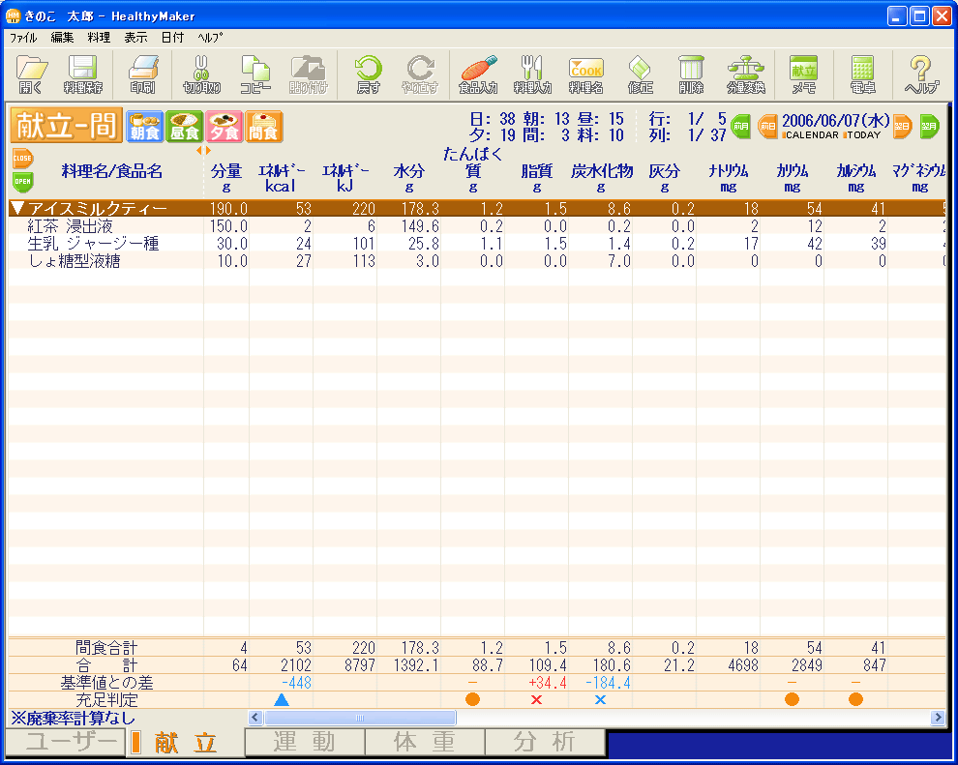Click the CALENDAR link
The image size is (958, 765).
tap(810, 135)
